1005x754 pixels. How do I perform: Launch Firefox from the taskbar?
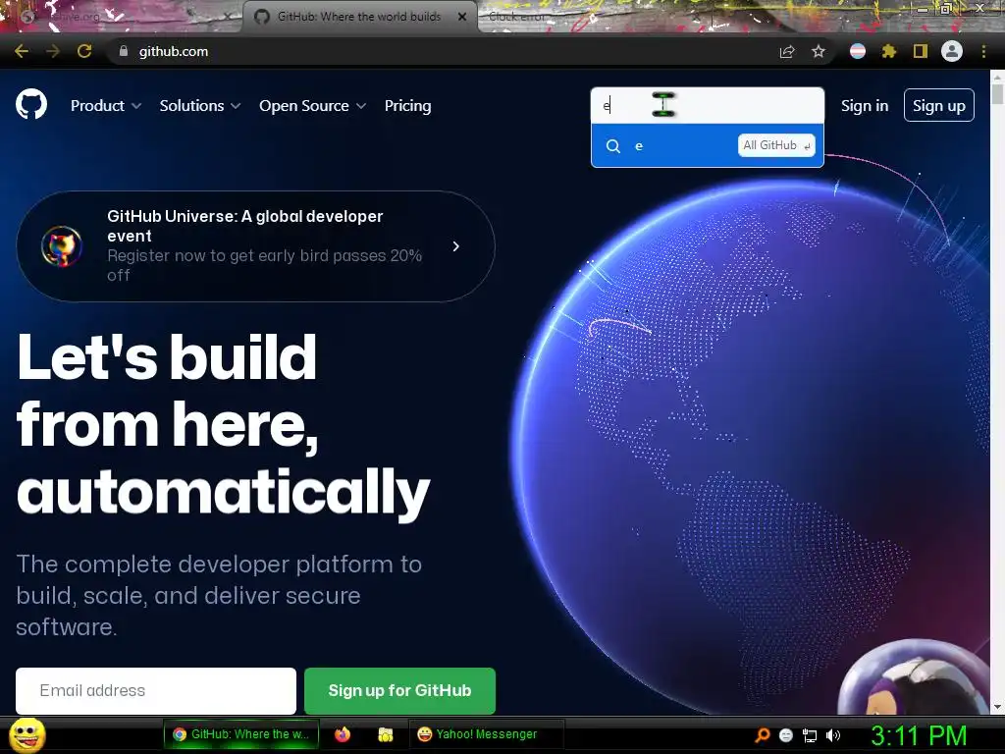[343, 734]
